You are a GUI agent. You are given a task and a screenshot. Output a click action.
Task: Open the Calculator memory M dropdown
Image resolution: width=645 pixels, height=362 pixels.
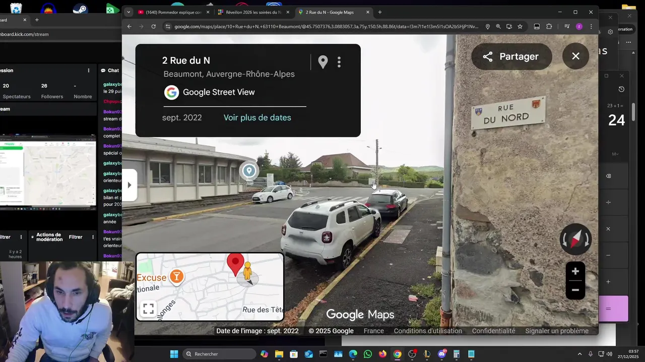coord(615,154)
